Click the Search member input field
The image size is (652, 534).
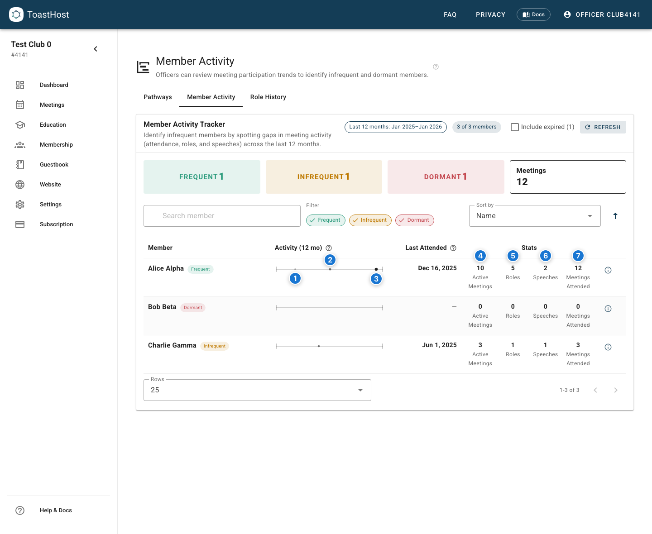tap(222, 216)
